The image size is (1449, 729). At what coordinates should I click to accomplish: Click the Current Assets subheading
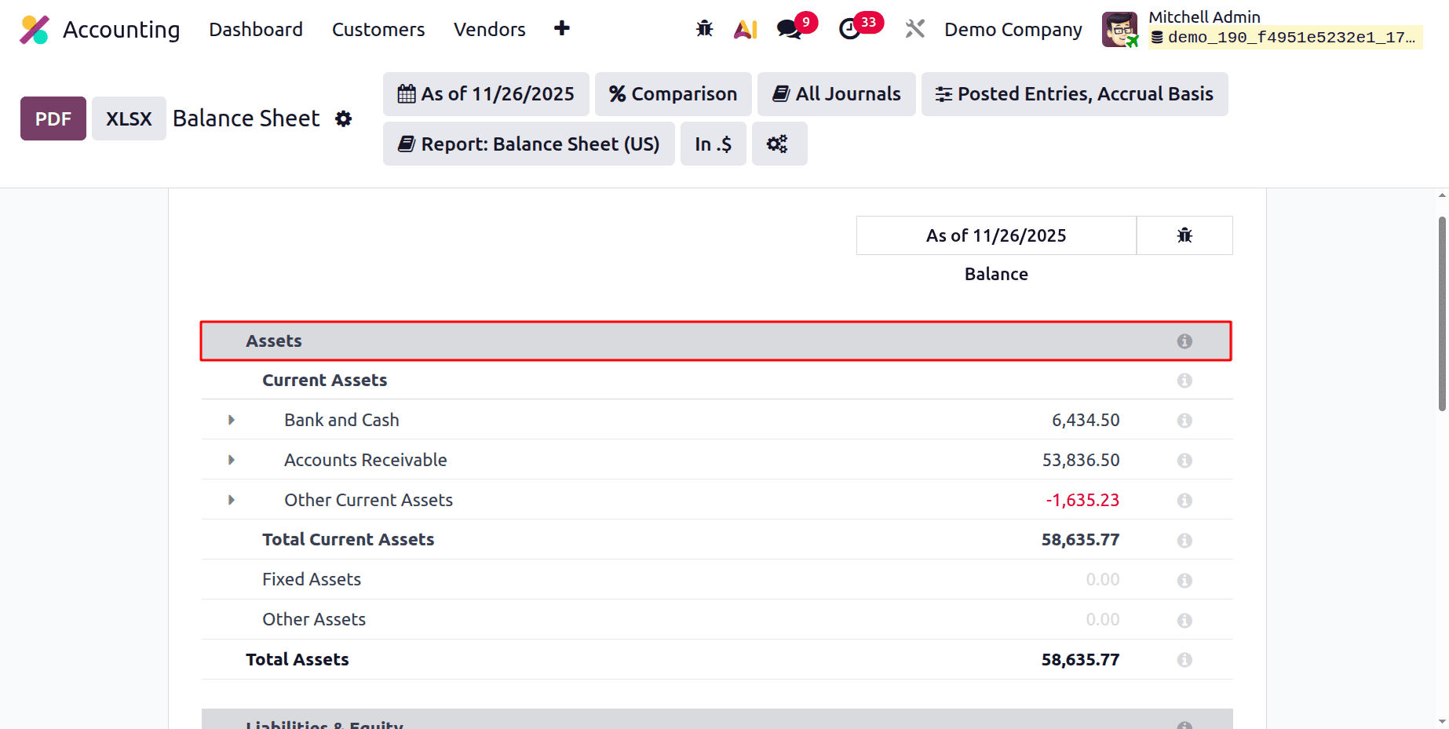tap(324, 381)
